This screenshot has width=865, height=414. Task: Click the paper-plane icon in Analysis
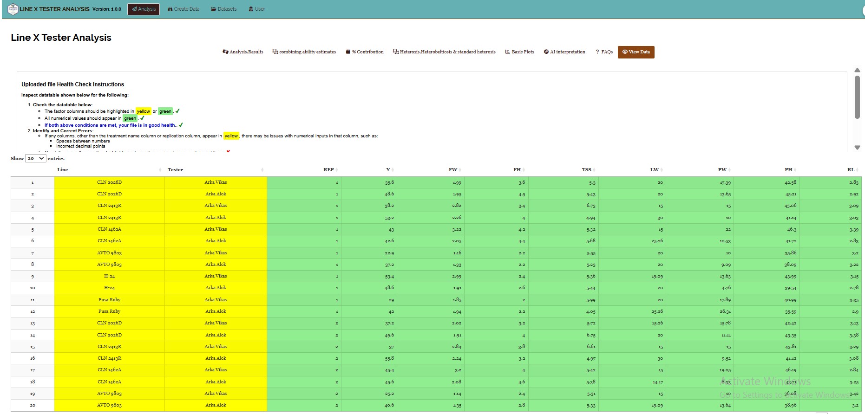[x=134, y=9]
